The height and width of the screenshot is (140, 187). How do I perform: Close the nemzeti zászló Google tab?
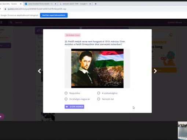(x=90, y=4)
